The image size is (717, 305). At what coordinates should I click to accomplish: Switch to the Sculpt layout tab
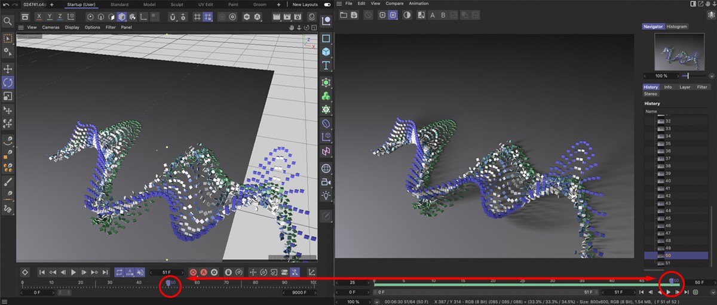[177, 5]
